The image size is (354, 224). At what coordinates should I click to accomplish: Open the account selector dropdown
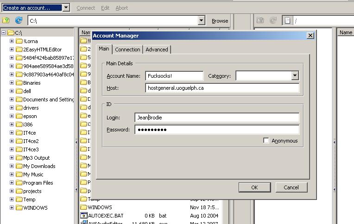click(x=66, y=8)
